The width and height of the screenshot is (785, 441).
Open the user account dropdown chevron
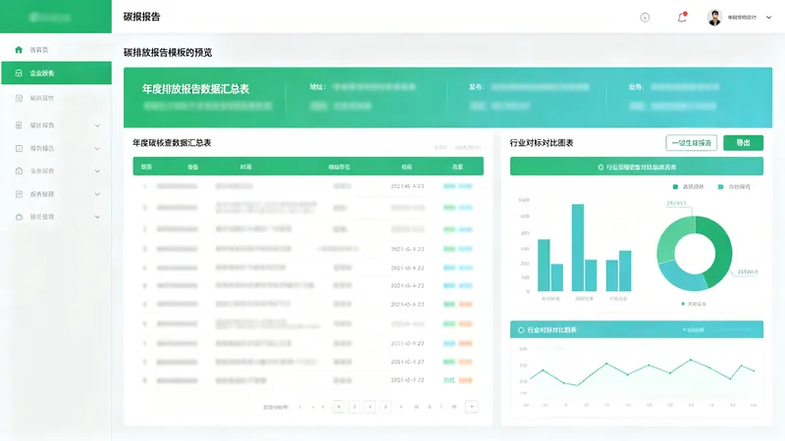pos(769,18)
